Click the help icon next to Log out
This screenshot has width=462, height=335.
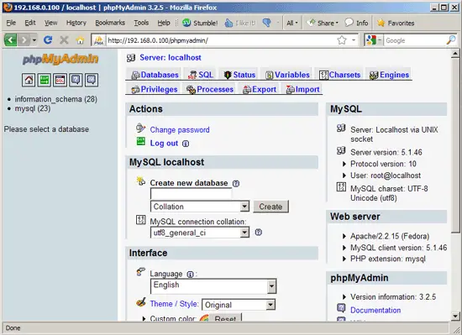tap(186, 144)
